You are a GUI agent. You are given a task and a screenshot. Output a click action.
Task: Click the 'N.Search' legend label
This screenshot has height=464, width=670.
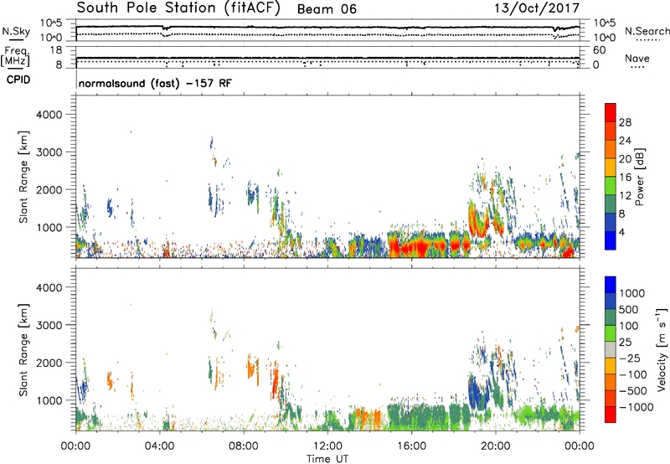[x=647, y=31]
